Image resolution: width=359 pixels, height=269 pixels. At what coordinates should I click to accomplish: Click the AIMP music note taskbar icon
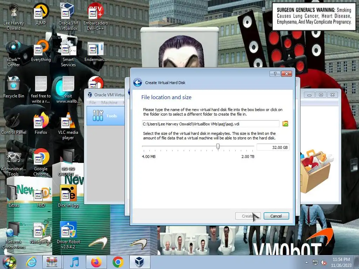[x=74, y=262]
